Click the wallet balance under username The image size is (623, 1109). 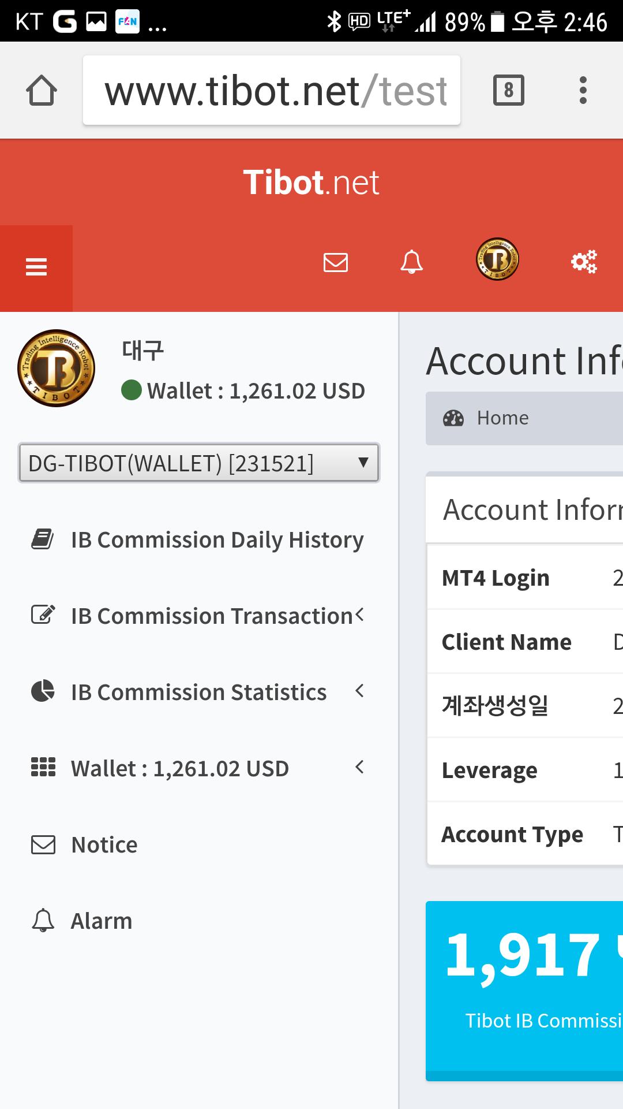click(x=256, y=391)
